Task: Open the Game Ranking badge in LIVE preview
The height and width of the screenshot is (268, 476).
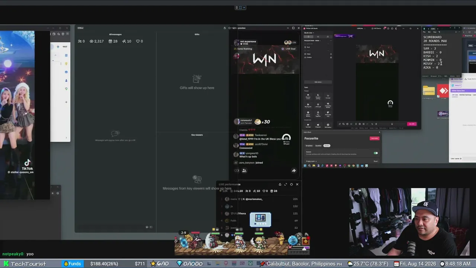Action: click(243, 49)
